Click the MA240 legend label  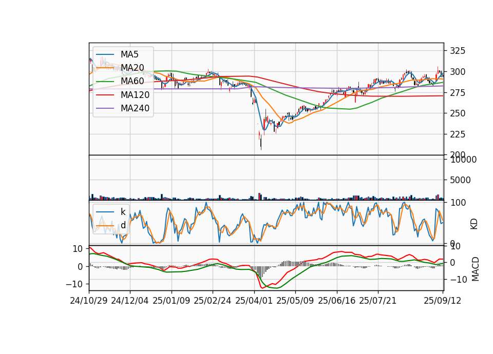click(x=135, y=108)
